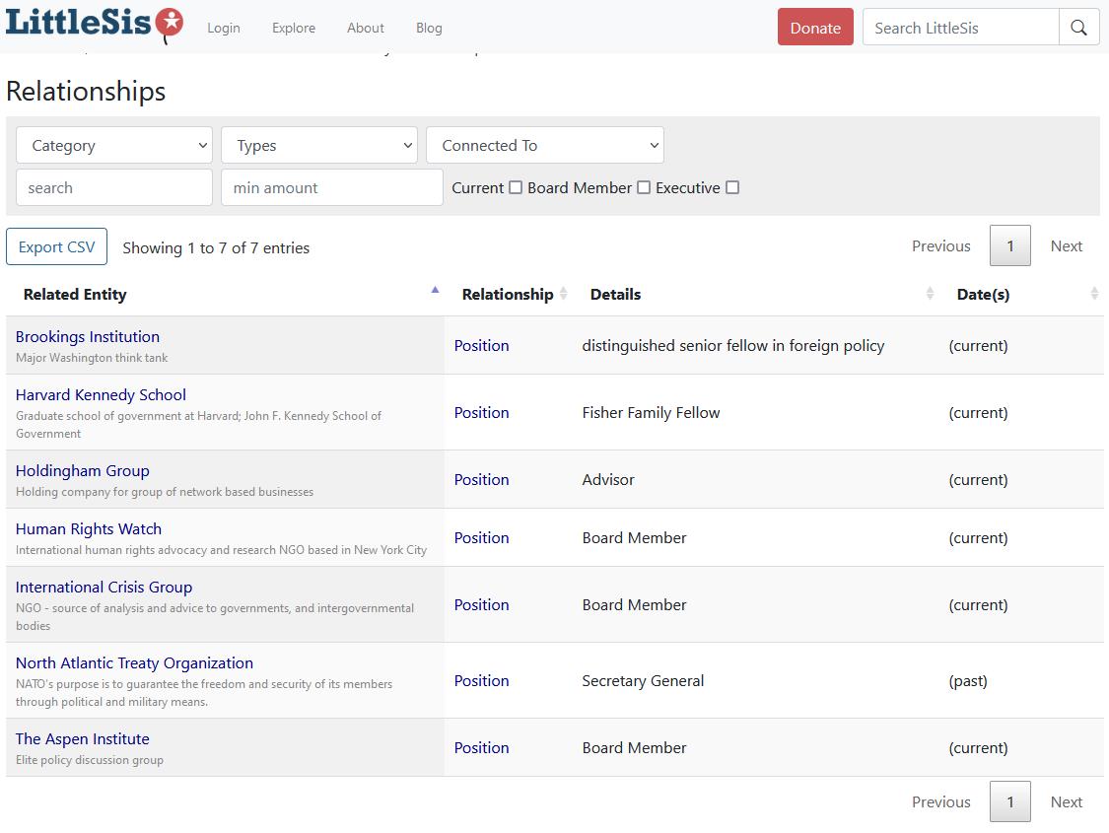Click the top Next pagination link
The height and width of the screenshot is (833, 1109).
coord(1066,245)
